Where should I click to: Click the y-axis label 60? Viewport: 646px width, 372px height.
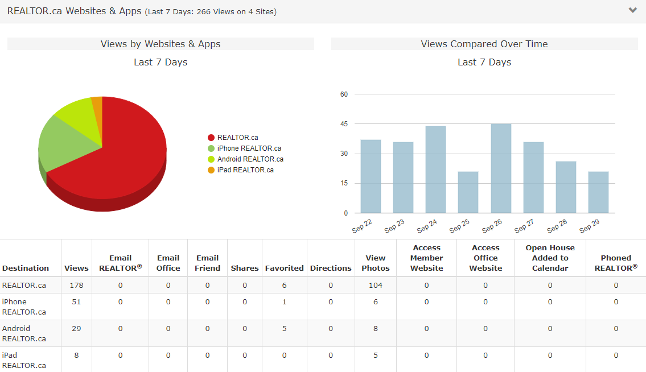click(x=344, y=94)
